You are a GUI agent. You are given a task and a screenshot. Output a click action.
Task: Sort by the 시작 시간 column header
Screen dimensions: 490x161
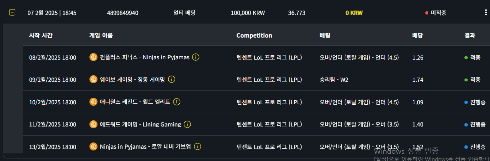point(41,35)
